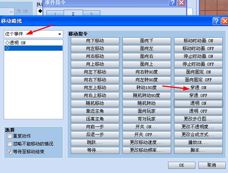228x173 pixels.
Task: Insert the 靠近主角 command
Action: [x=95, y=111]
